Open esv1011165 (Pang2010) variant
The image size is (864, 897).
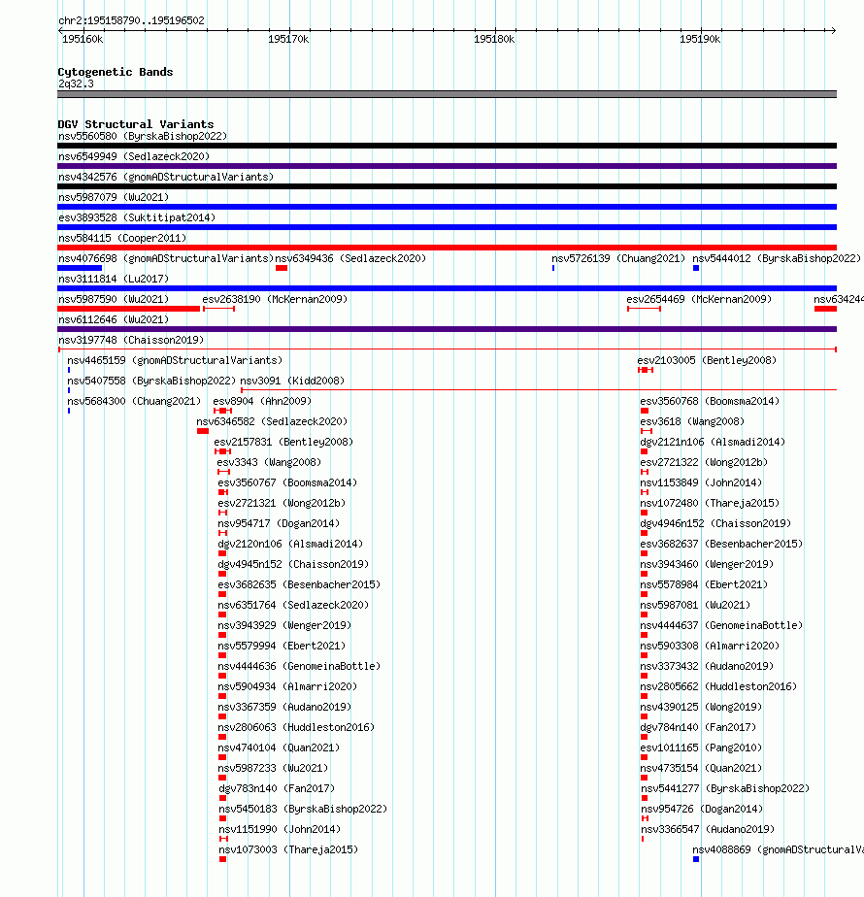(702, 747)
